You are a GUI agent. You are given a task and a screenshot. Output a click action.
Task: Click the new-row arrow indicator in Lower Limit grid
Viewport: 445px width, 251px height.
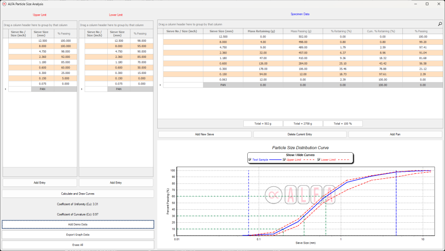pyautogui.click(x=82, y=89)
